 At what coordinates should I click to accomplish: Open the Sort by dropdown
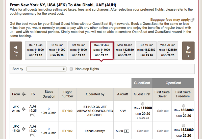click(x=46, y=69)
